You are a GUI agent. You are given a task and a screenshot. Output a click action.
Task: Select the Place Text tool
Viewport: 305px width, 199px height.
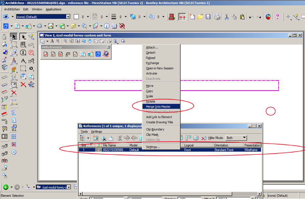23,61
